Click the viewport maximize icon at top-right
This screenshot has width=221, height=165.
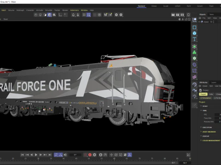point(189,19)
